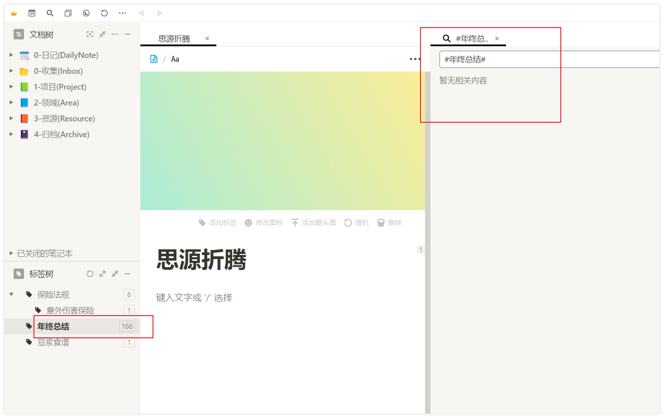
Task: Open today's daily note calendar icon
Action: (x=32, y=14)
